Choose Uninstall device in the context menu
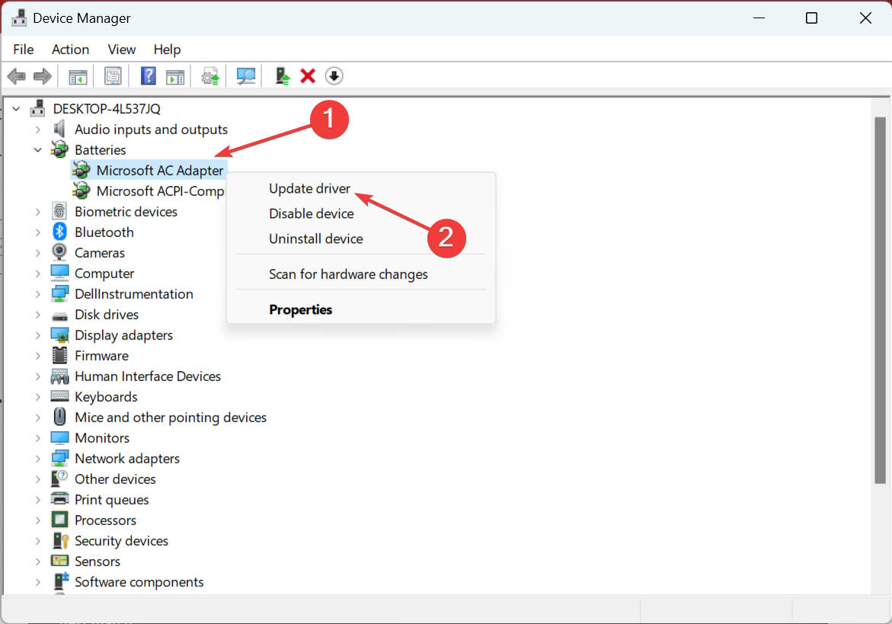Image resolution: width=892 pixels, height=624 pixels. [x=315, y=238]
